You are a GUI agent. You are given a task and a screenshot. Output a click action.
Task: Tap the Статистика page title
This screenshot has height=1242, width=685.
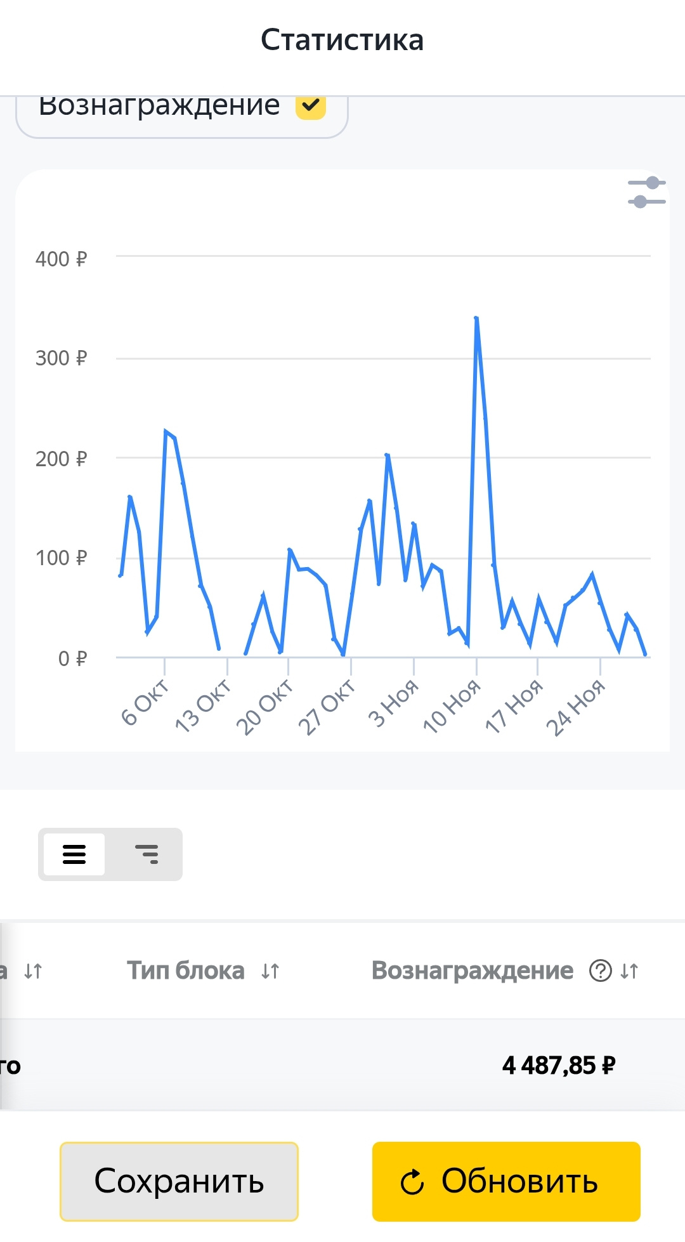pos(342,40)
